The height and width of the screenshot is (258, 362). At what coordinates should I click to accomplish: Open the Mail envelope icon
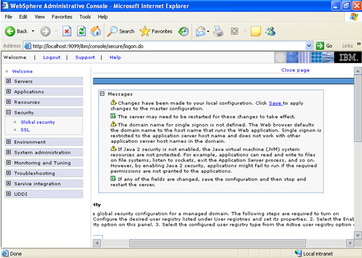click(x=200, y=31)
